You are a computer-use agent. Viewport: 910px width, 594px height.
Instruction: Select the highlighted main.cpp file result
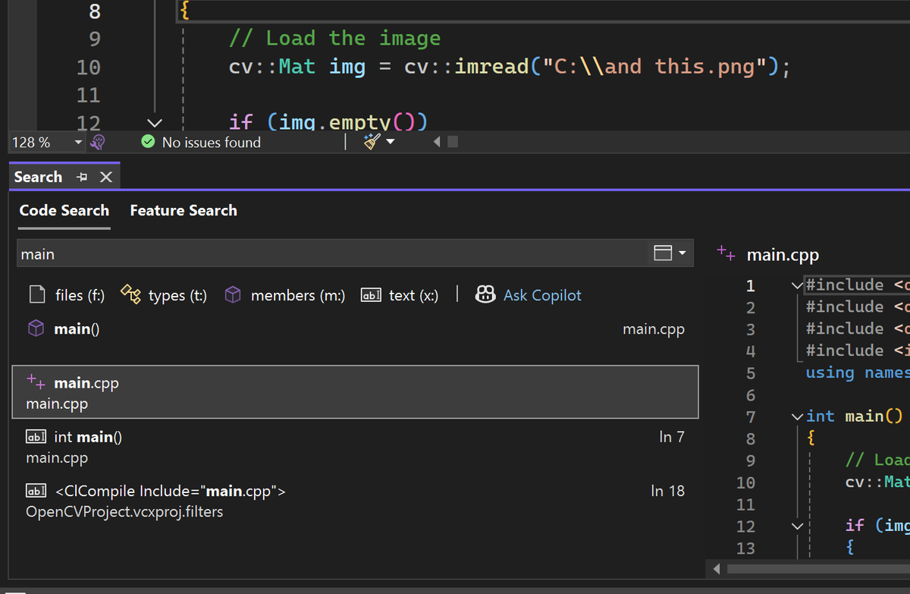pyautogui.click(x=355, y=391)
